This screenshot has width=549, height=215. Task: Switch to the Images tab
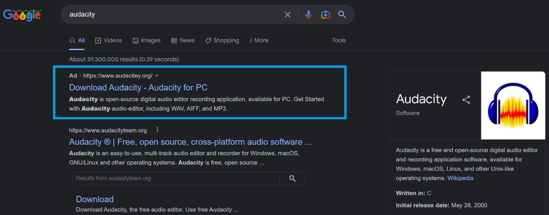pos(147,40)
